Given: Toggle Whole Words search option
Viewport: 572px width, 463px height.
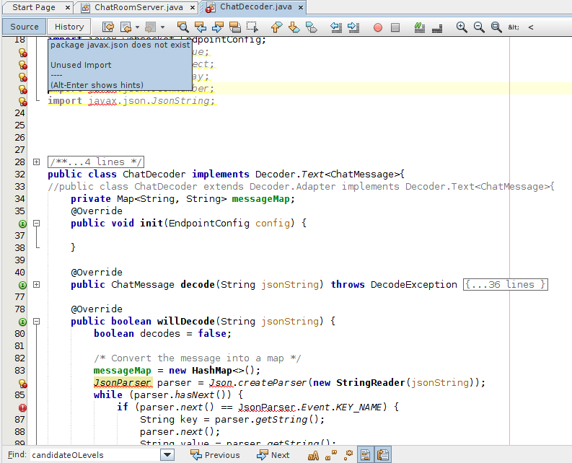Looking at the screenshot, I should [330, 455].
